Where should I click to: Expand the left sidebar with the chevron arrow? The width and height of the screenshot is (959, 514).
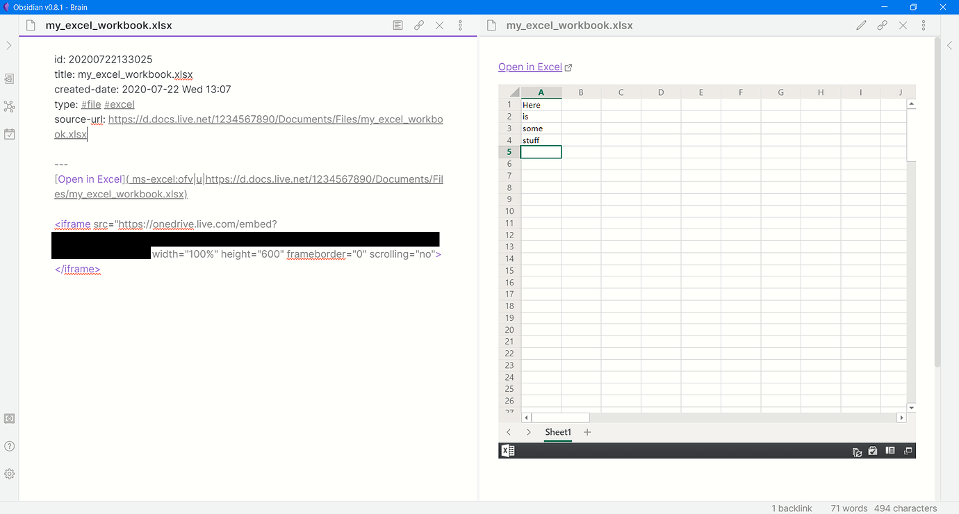coord(9,45)
